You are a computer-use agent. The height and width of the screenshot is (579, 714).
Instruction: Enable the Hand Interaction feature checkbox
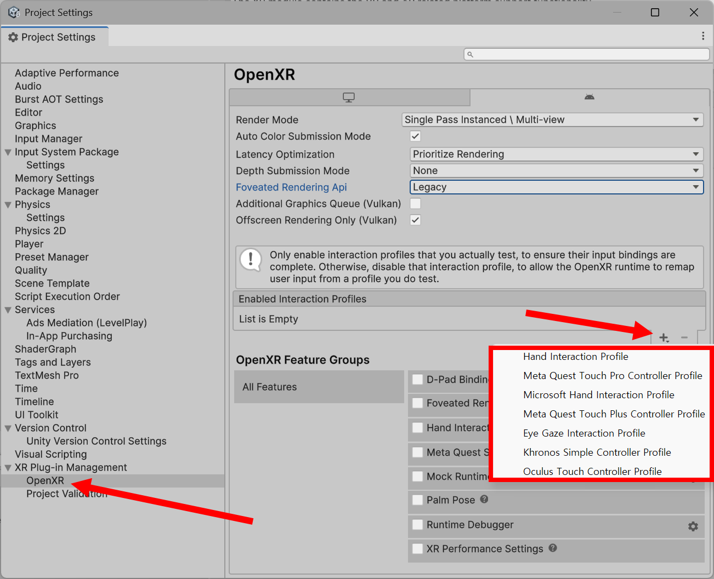coord(418,428)
